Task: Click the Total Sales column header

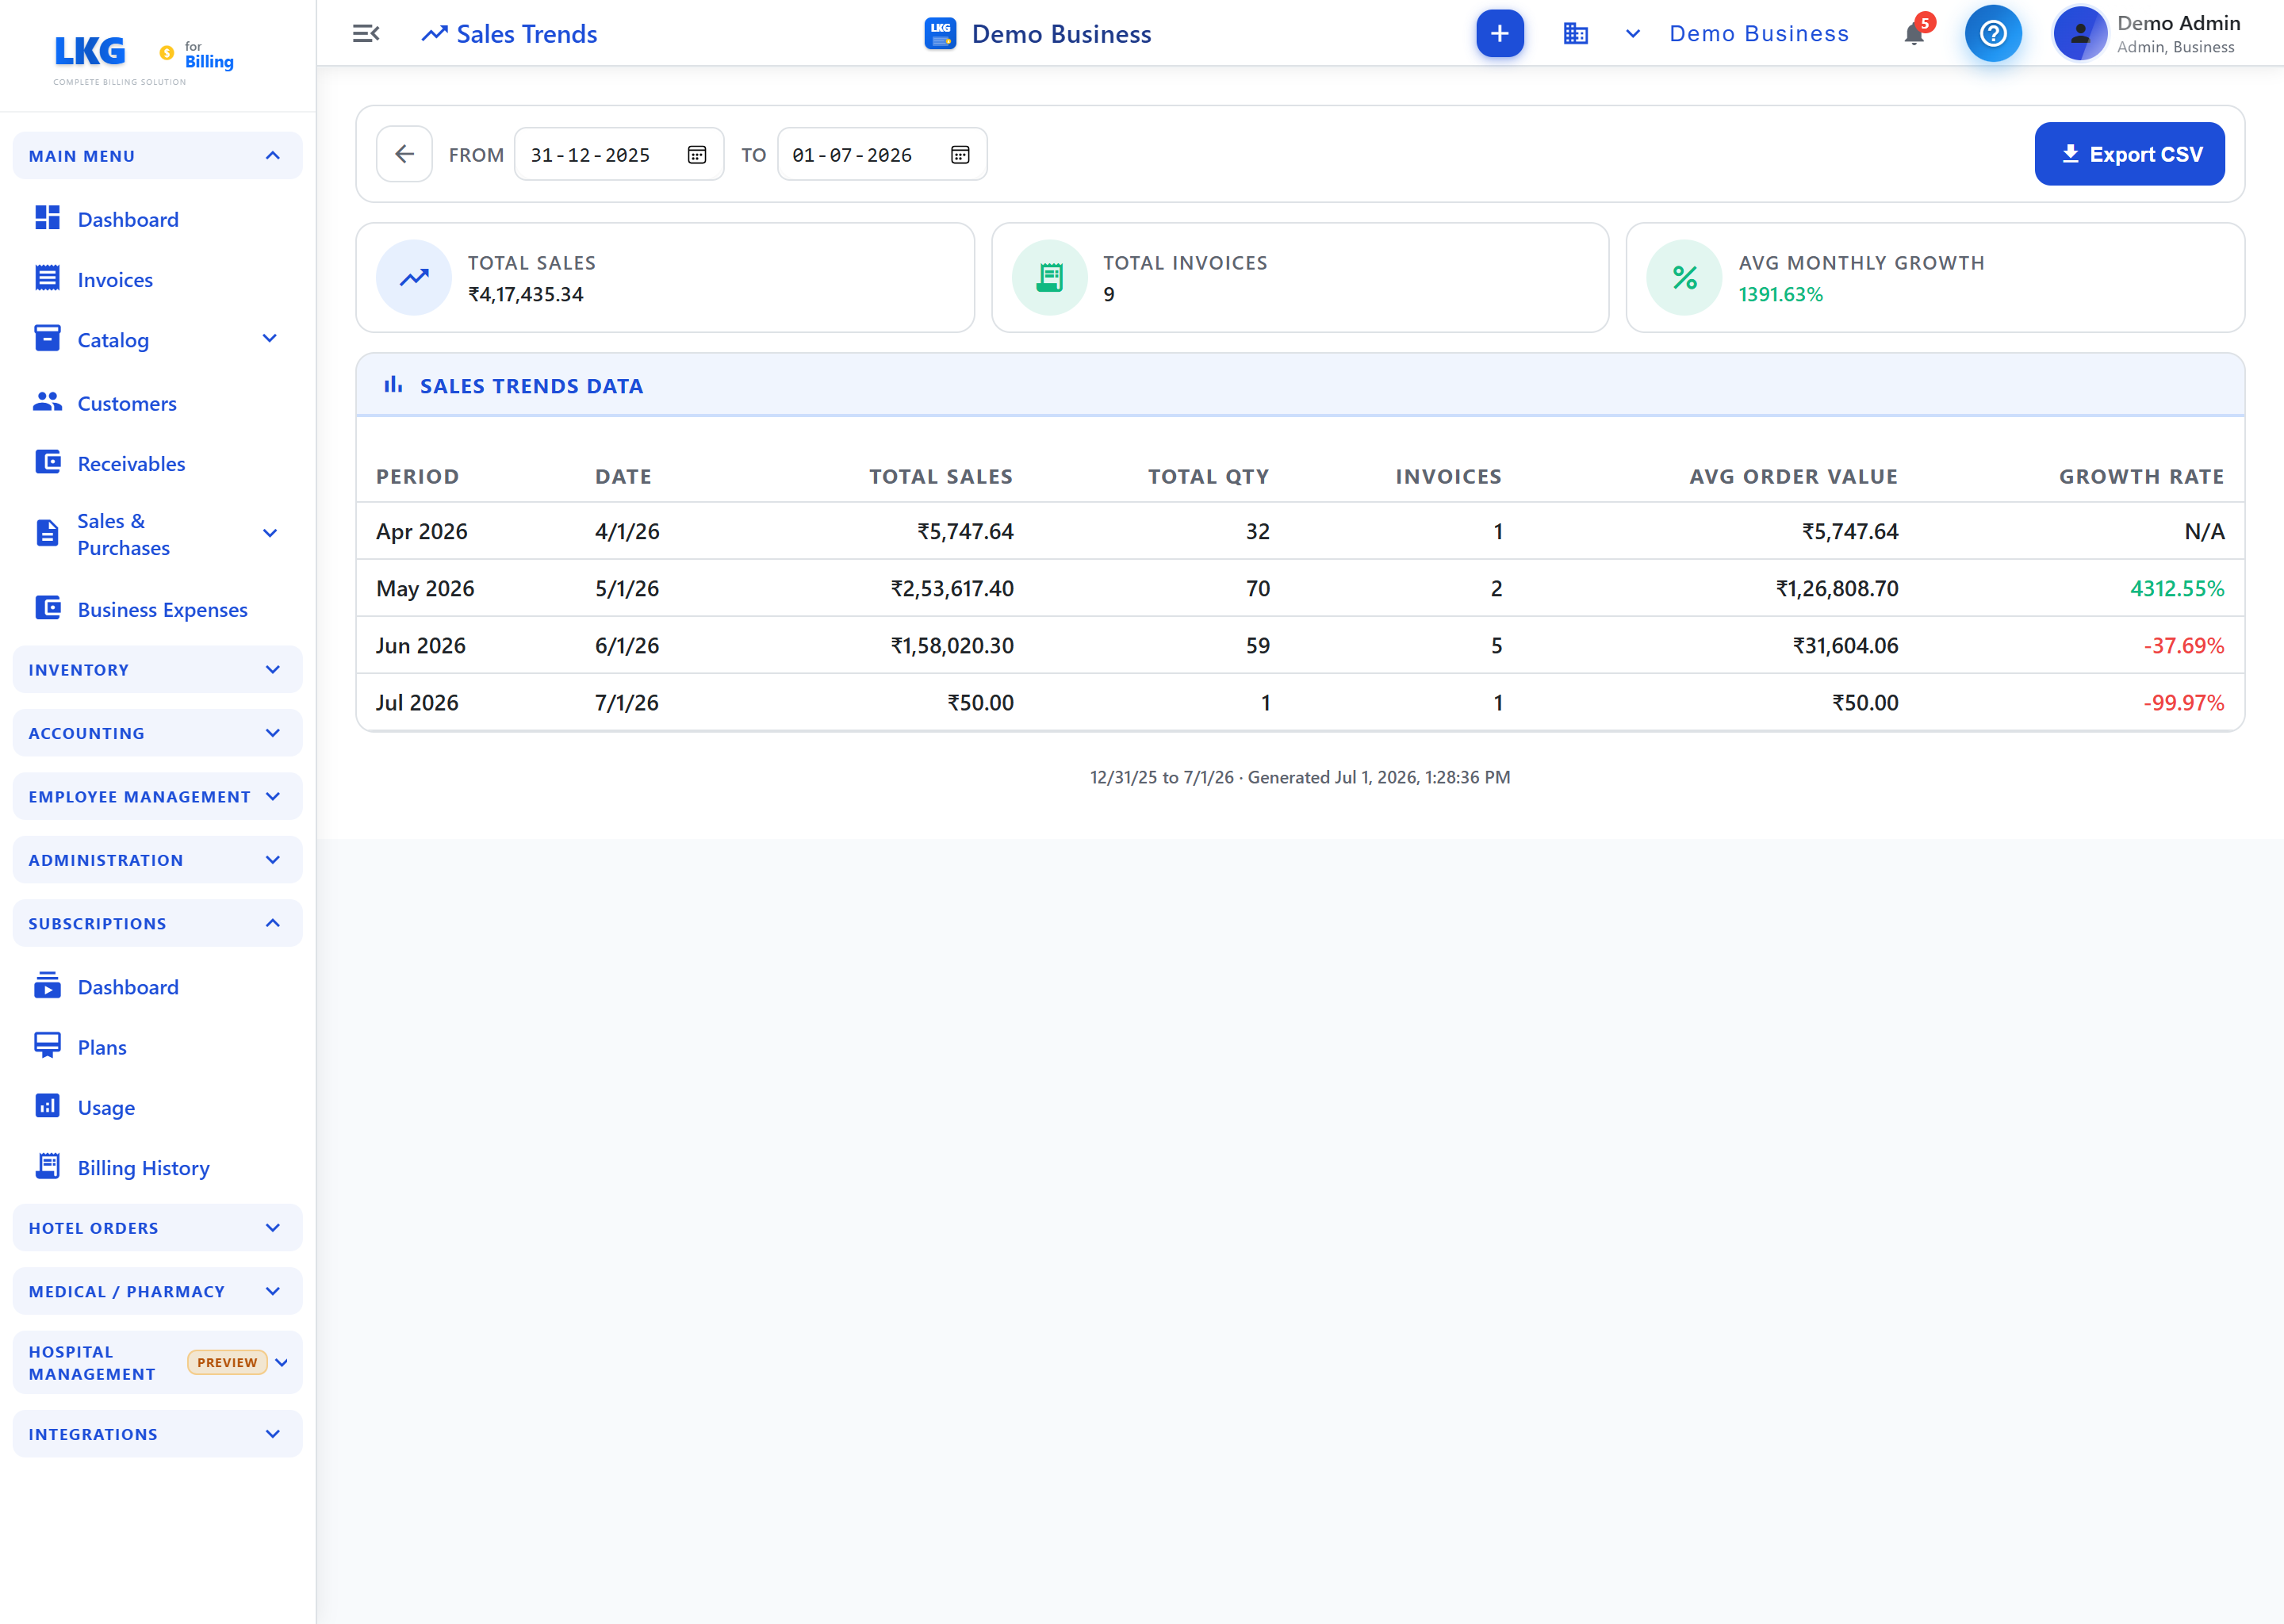Action: (x=940, y=477)
